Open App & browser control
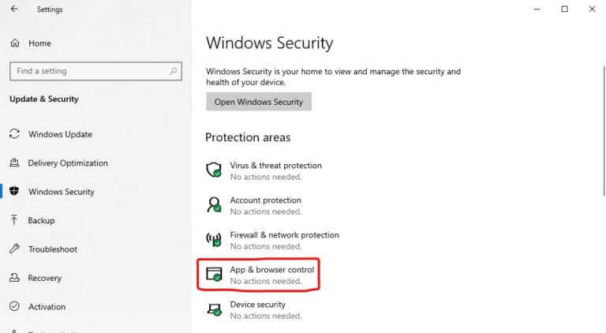 point(259,275)
